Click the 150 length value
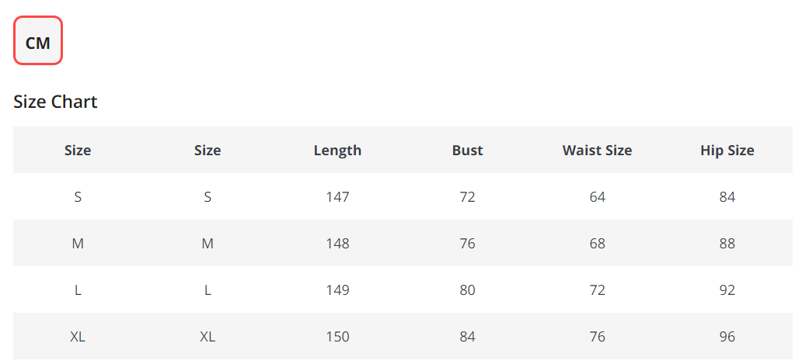 [x=337, y=336]
